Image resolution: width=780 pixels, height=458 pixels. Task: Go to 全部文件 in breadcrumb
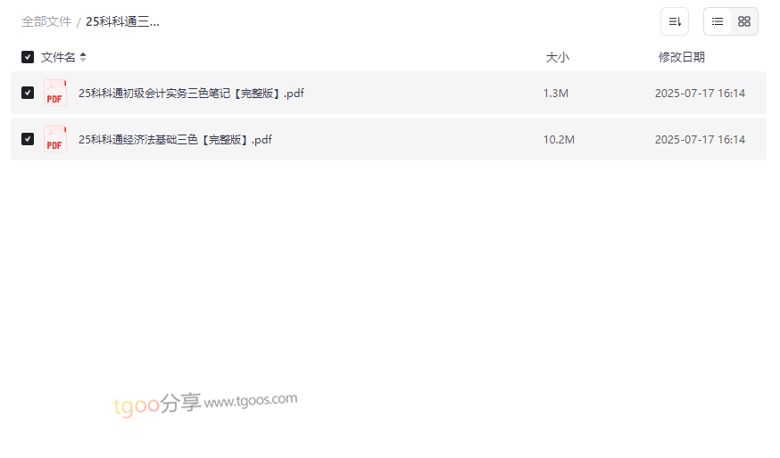(46, 22)
